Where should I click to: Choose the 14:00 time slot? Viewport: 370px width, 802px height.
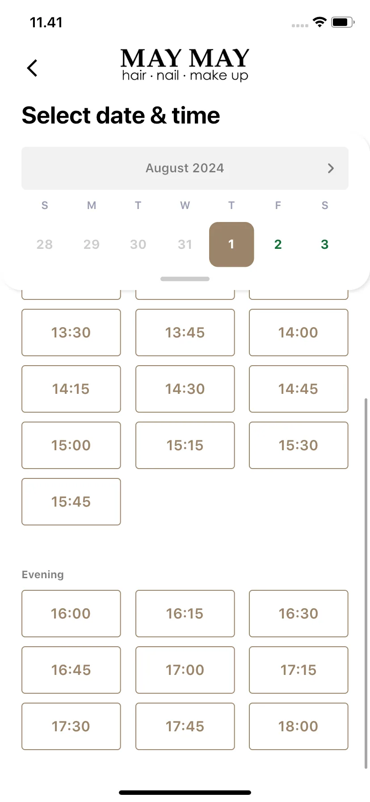point(299,333)
